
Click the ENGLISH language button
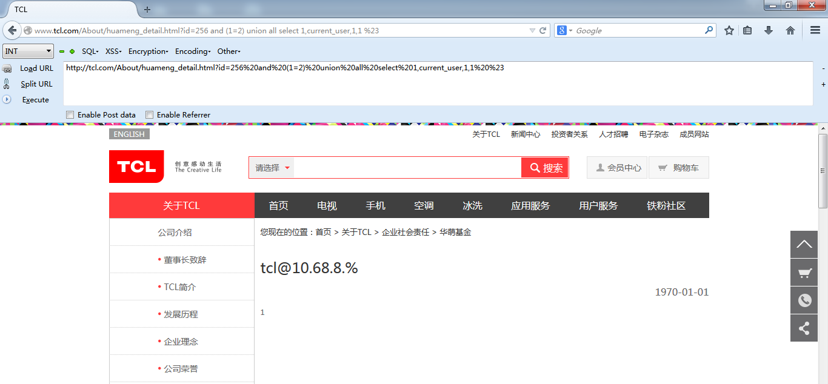point(129,134)
